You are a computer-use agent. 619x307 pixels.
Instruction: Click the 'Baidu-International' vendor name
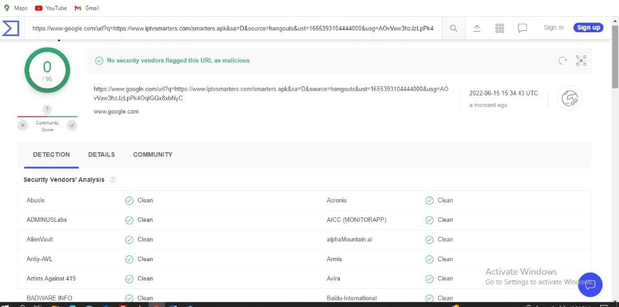(x=351, y=298)
